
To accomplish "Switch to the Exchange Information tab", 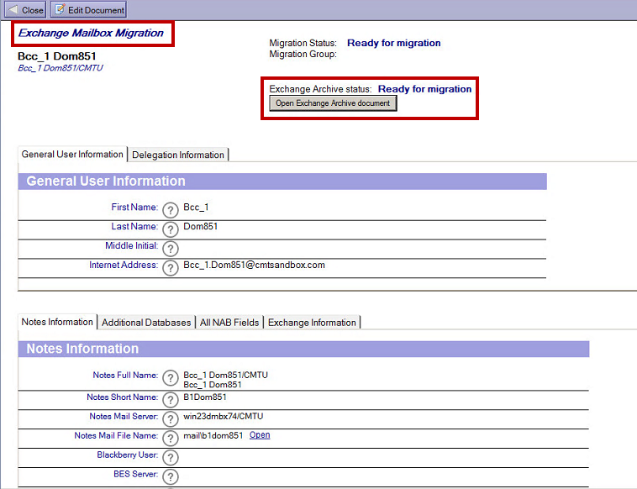I will [312, 323].
